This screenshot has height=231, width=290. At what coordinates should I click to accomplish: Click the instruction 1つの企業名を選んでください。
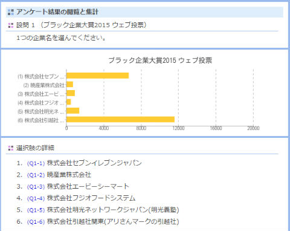coord(62,37)
